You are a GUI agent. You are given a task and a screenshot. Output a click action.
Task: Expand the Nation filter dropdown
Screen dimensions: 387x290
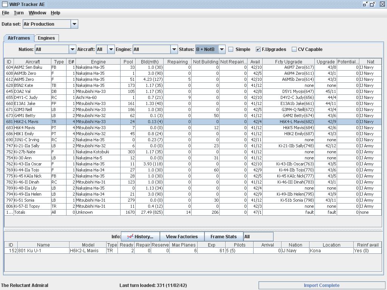(72, 49)
